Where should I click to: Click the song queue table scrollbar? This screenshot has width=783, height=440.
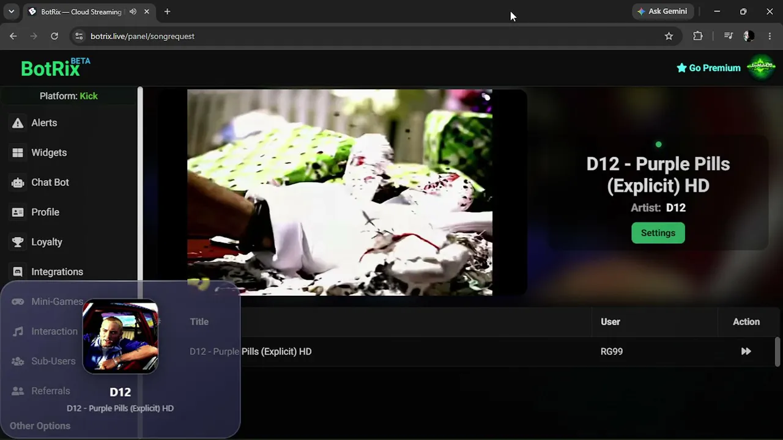coord(778,351)
